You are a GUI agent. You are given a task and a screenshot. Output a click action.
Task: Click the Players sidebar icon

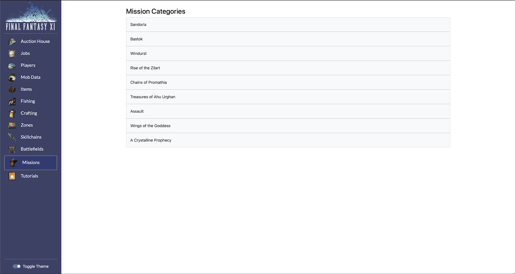pyautogui.click(x=12, y=65)
